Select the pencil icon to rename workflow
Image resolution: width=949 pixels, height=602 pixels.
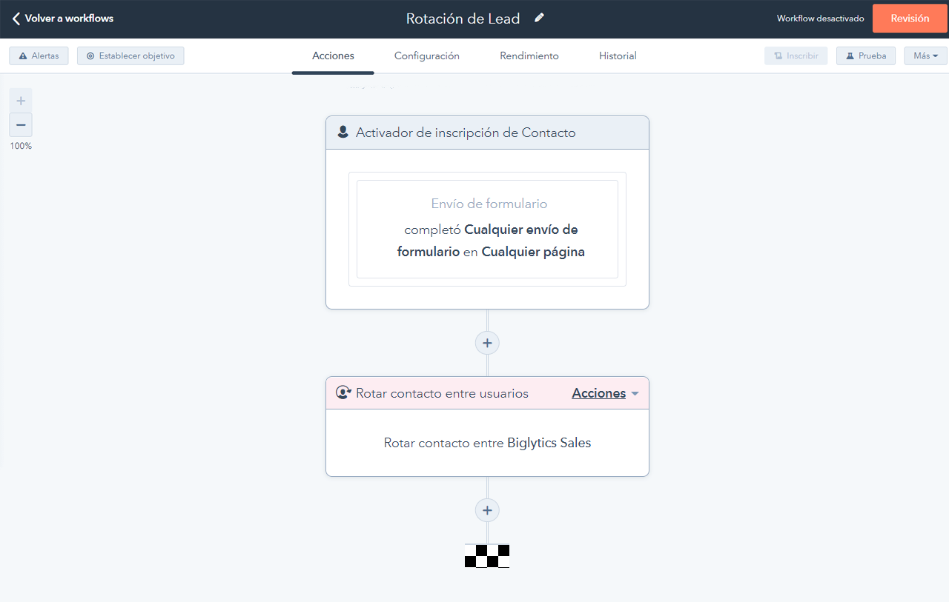click(x=538, y=18)
